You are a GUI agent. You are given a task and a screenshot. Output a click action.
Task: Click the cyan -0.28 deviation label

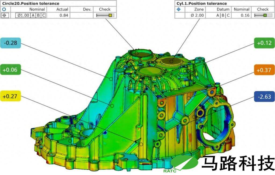[10, 43]
